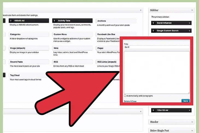The image size is (199, 133).
Task: Save the text widget
Action: click(x=185, y=101)
